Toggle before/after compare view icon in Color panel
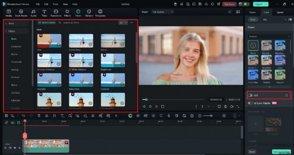The width and height of the screenshot is (294, 155). [x=290, y=19]
